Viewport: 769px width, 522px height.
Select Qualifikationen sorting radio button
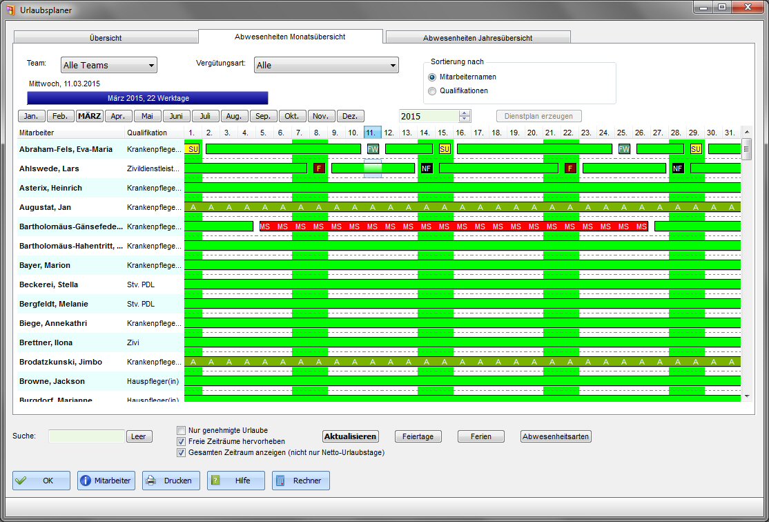click(432, 90)
